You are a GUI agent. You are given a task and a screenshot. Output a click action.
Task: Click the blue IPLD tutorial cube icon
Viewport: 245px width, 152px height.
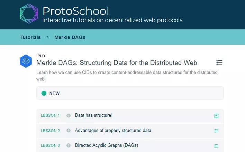click(26, 61)
